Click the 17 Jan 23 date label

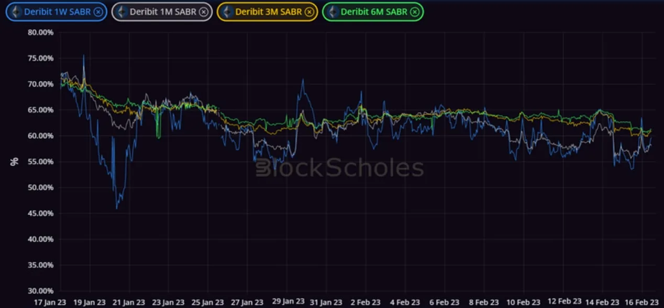(x=50, y=302)
